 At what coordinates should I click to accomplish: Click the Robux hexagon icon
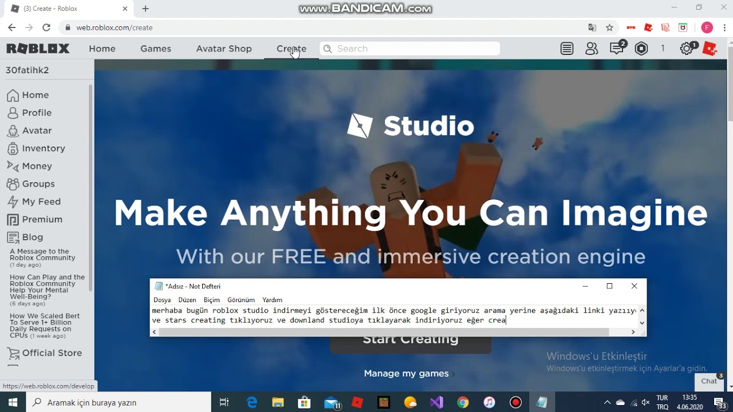(x=641, y=49)
